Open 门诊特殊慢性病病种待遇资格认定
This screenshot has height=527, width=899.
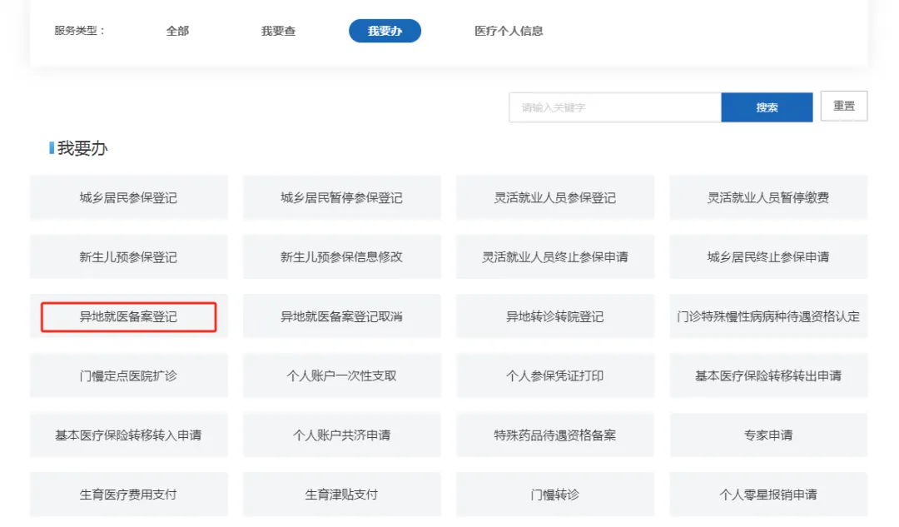[x=768, y=317]
